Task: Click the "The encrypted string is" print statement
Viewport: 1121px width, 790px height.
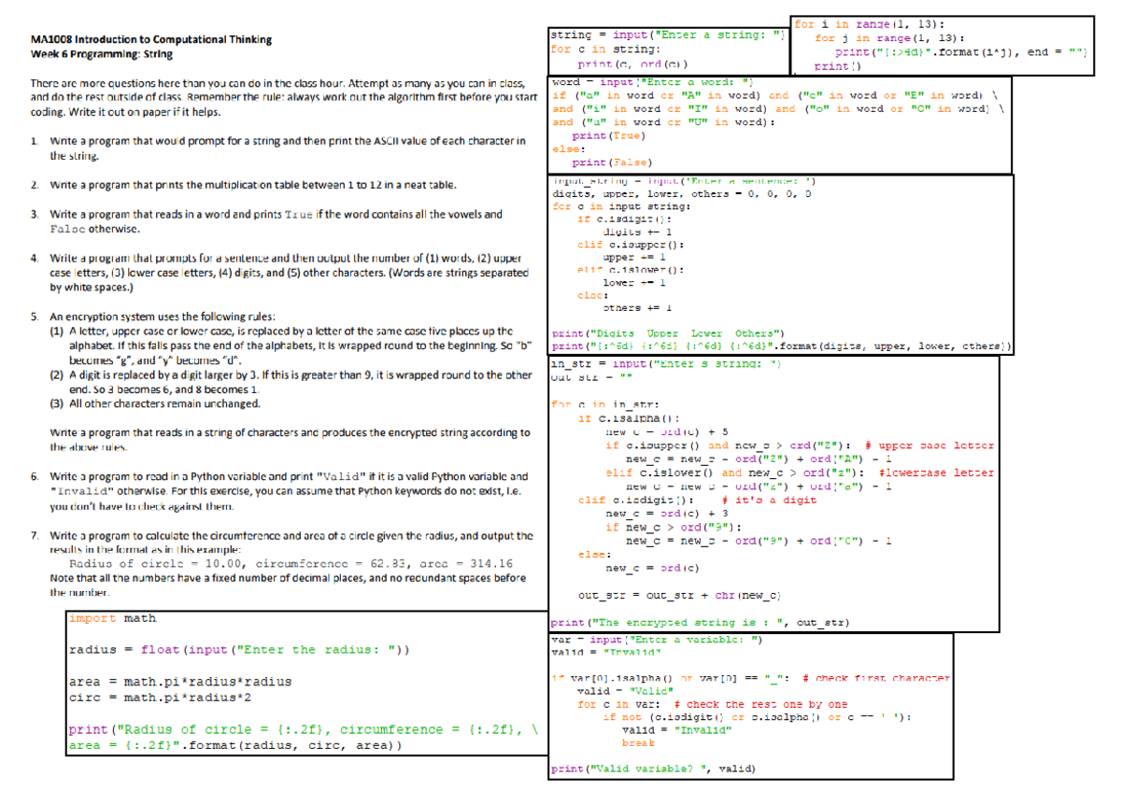Action: pos(701,622)
